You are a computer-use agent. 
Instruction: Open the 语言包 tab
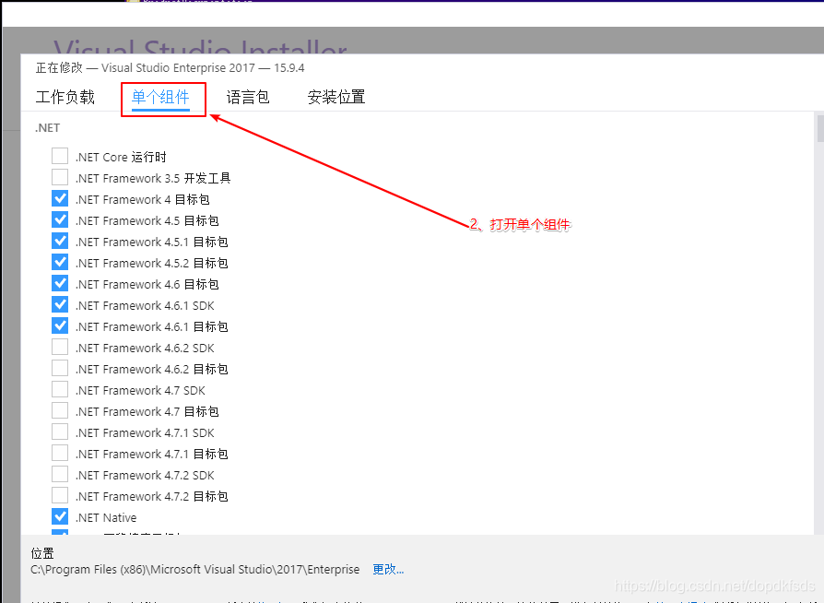248,97
